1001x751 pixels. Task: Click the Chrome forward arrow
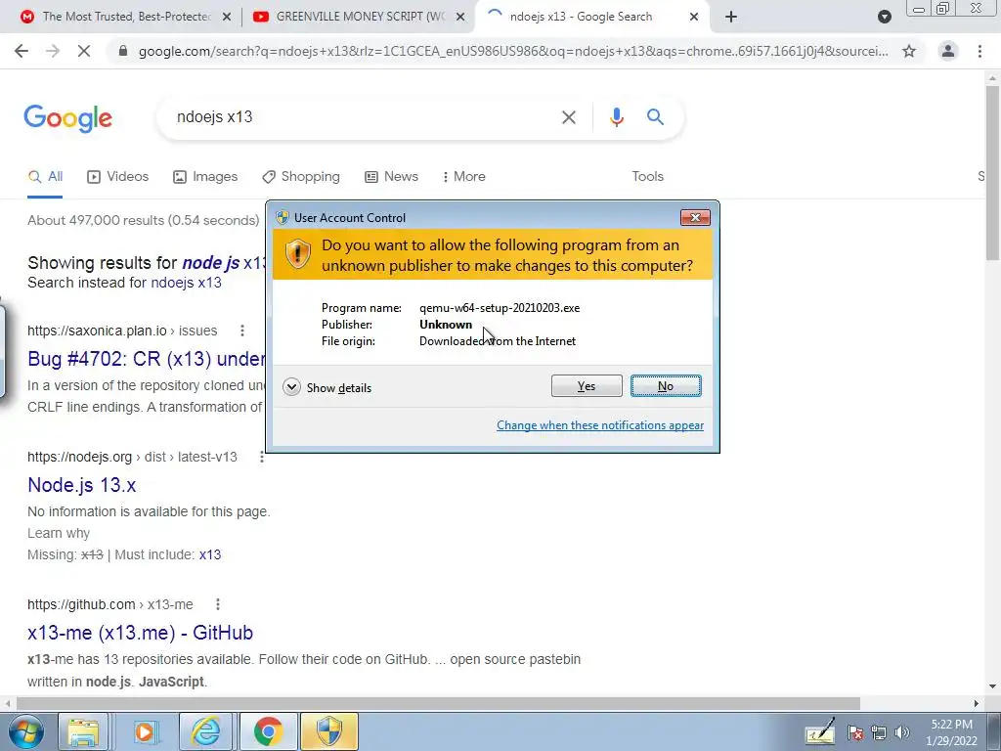[x=53, y=51]
